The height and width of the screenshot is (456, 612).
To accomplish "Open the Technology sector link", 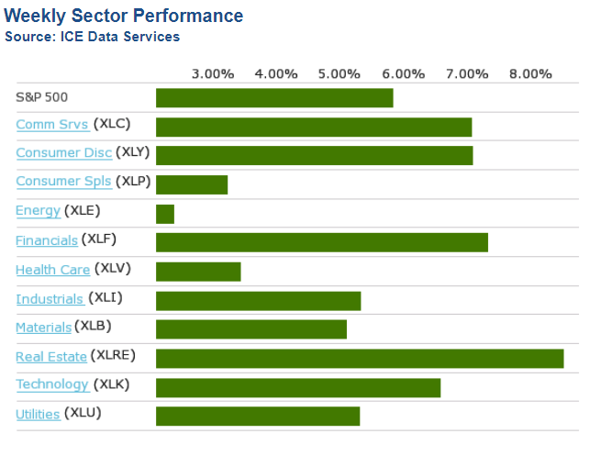I will [52, 384].
